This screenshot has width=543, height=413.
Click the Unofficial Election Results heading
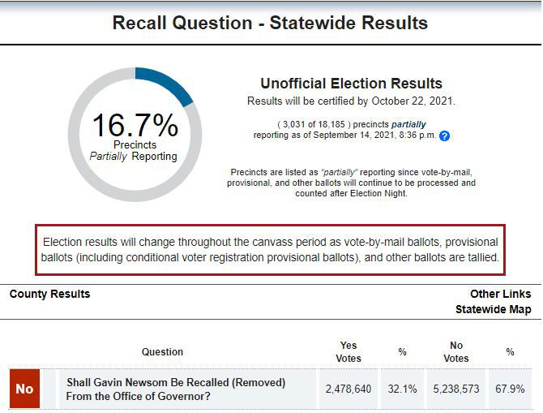coord(351,84)
